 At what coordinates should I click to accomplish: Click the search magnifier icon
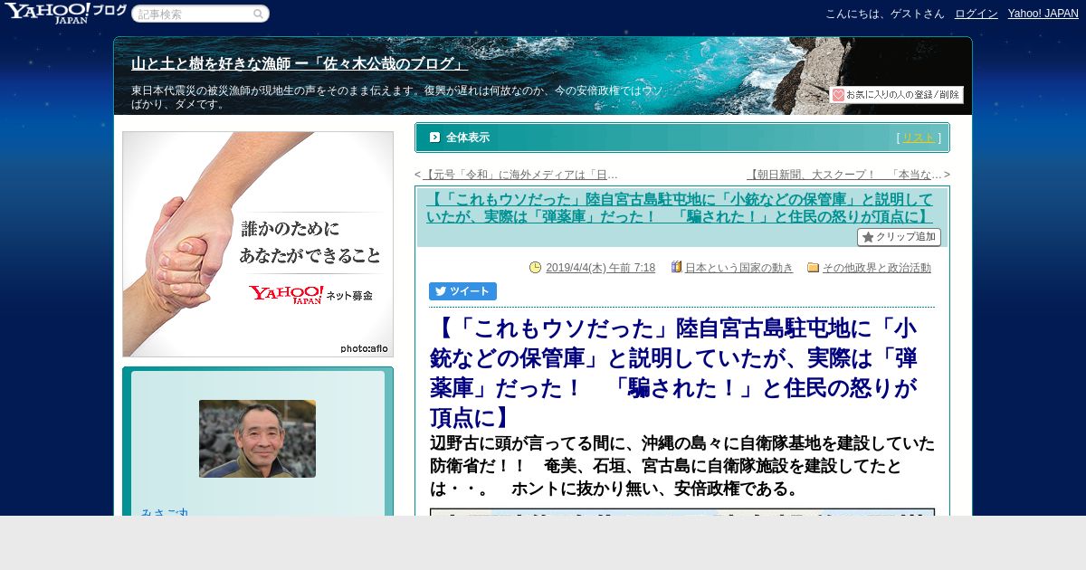point(258,14)
